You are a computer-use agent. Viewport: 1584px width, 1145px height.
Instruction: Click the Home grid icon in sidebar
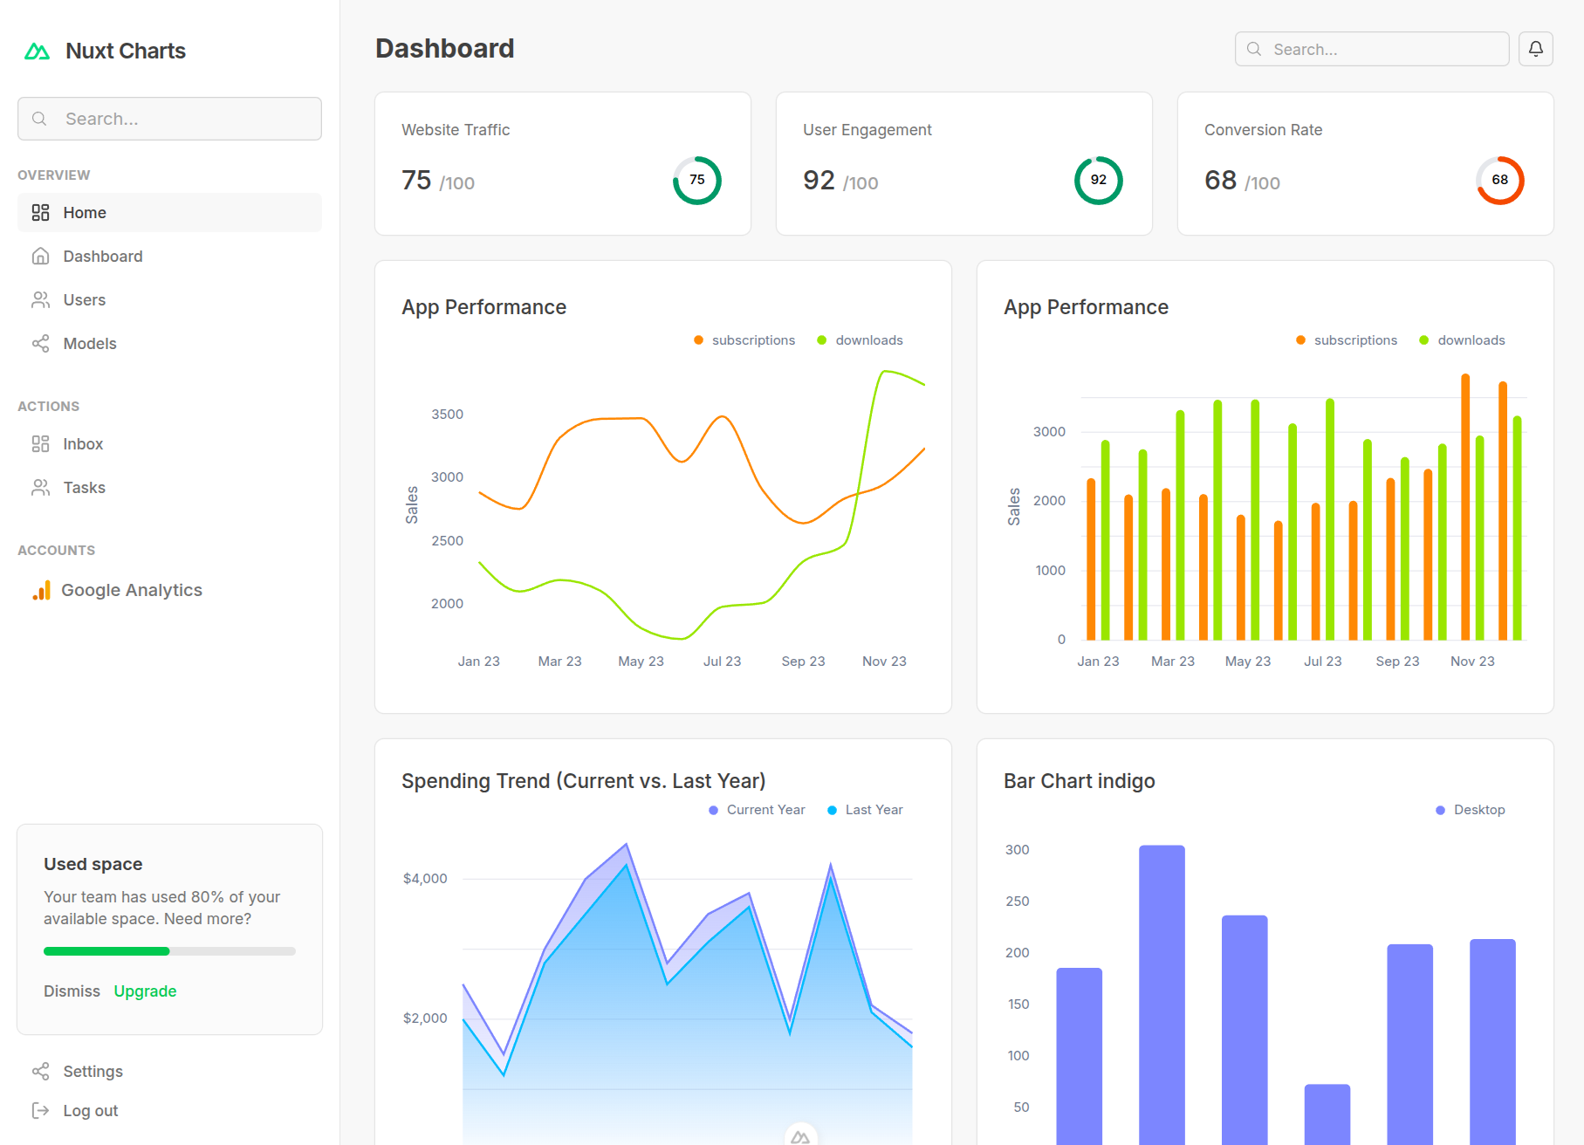click(x=40, y=212)
